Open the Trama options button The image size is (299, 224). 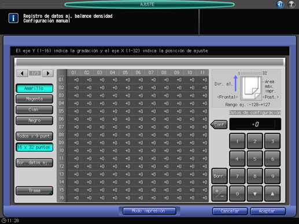[34, 191]
